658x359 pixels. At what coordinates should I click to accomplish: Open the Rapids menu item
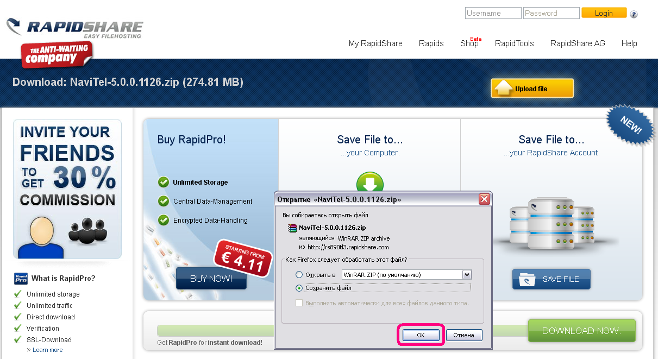pos(431,43)
